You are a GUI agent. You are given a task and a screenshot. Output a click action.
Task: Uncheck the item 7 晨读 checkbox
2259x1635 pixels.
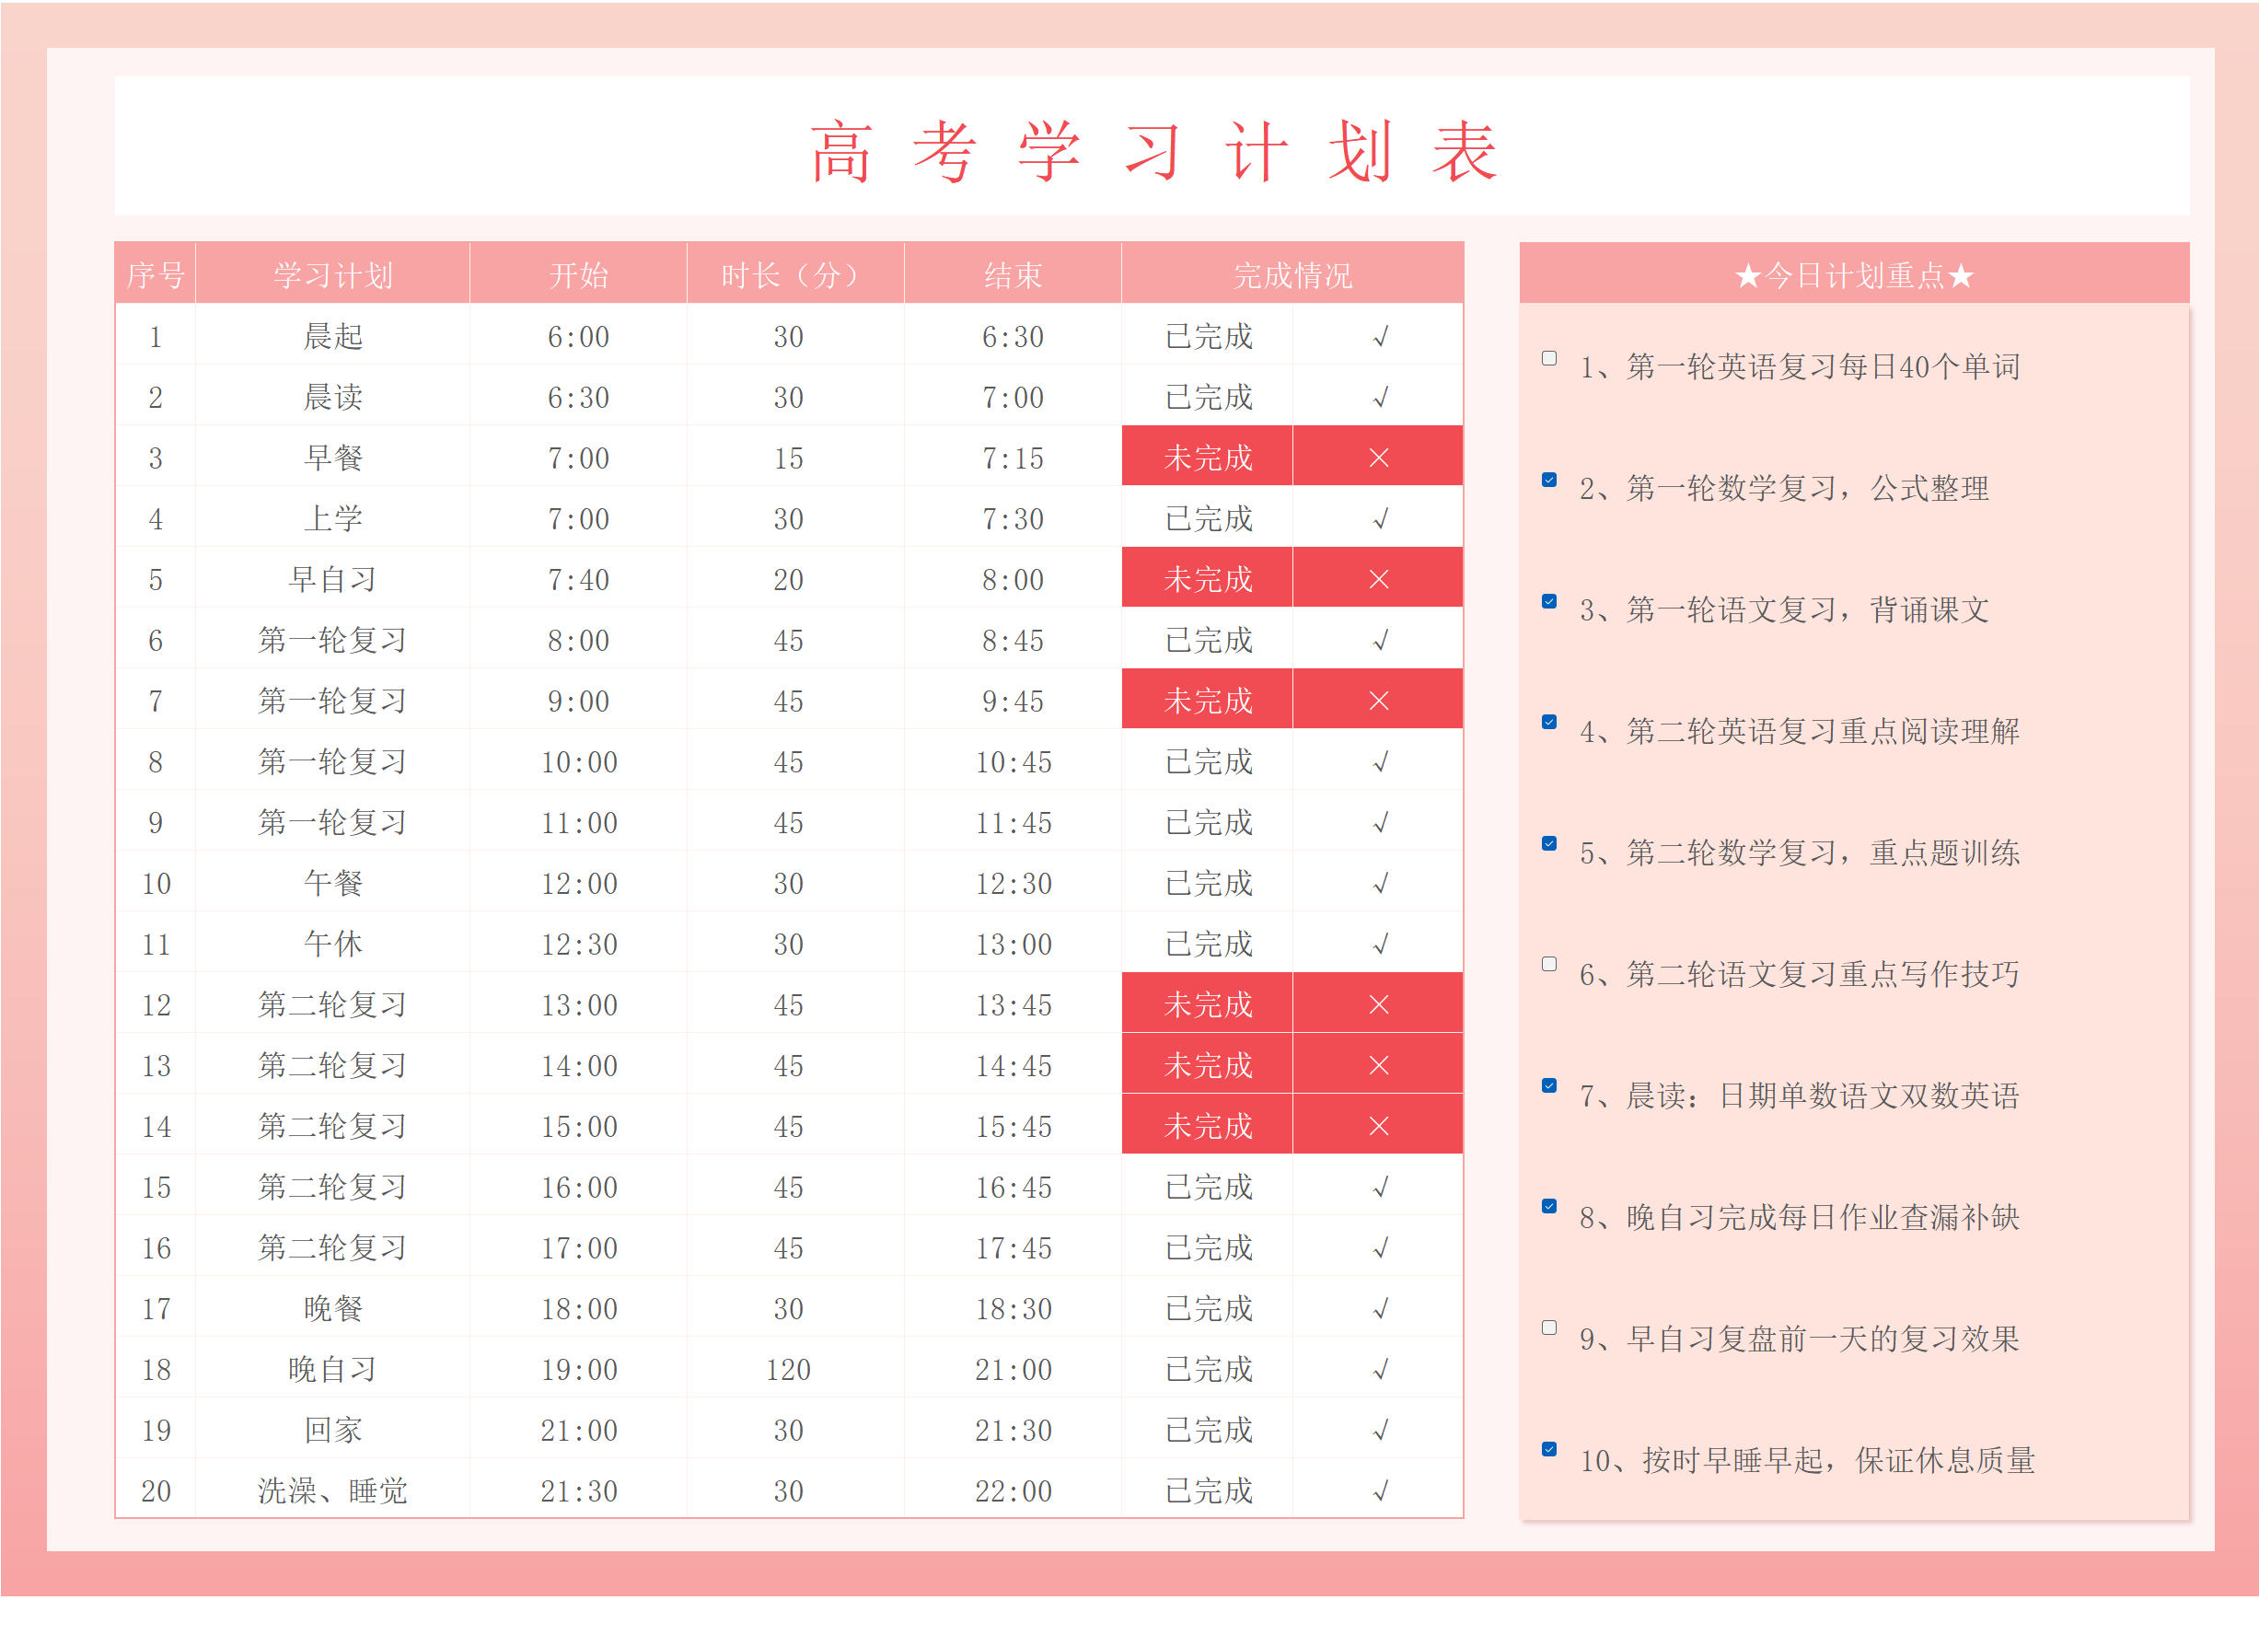(1549, 1086)
